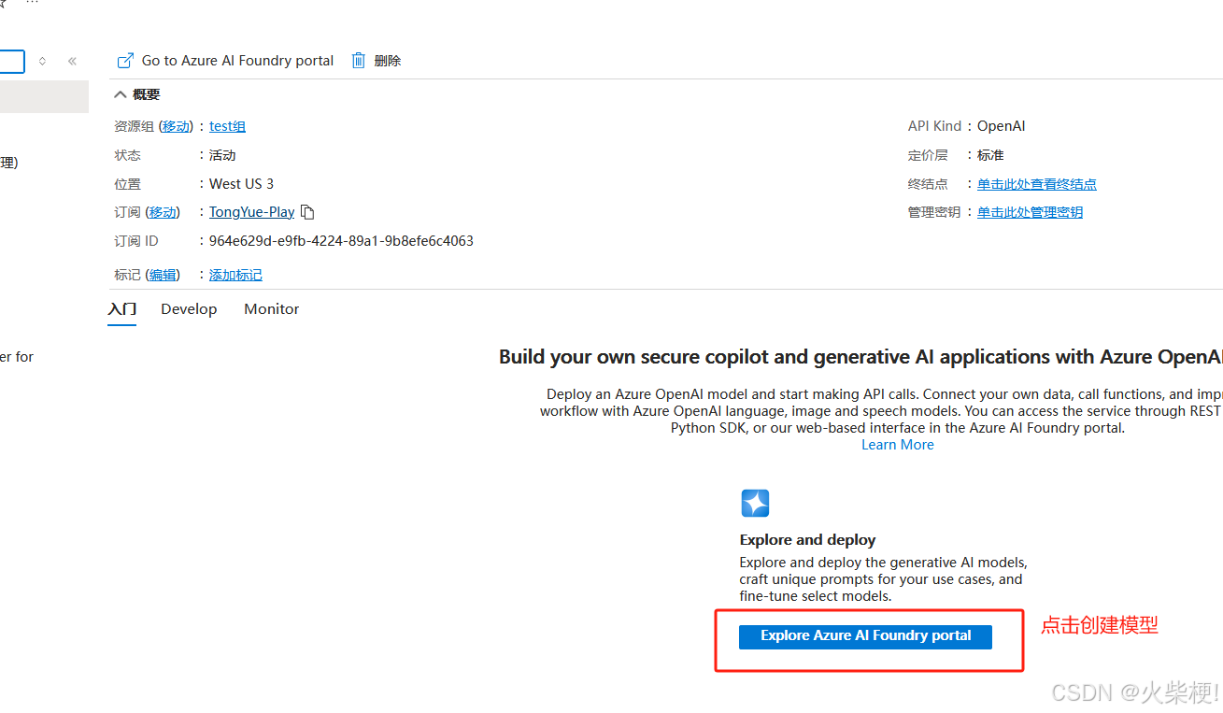
Task: Select the 入门 tab
Action: tap(122, 309)
